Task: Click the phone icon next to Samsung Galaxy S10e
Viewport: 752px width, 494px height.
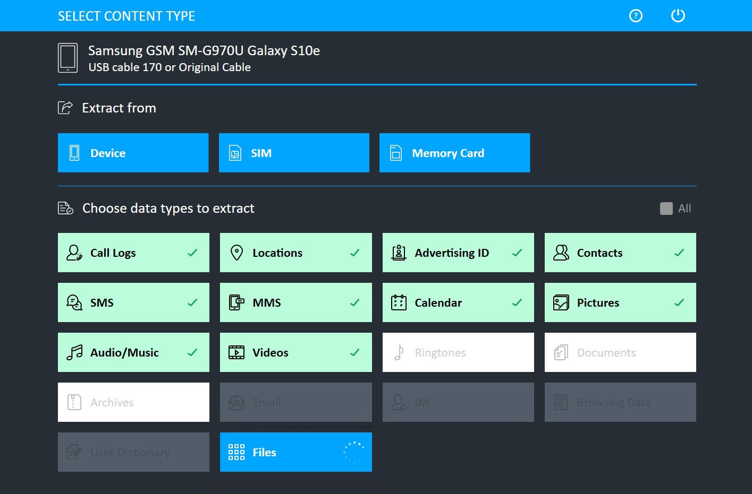Action: (x=67, y=57)
